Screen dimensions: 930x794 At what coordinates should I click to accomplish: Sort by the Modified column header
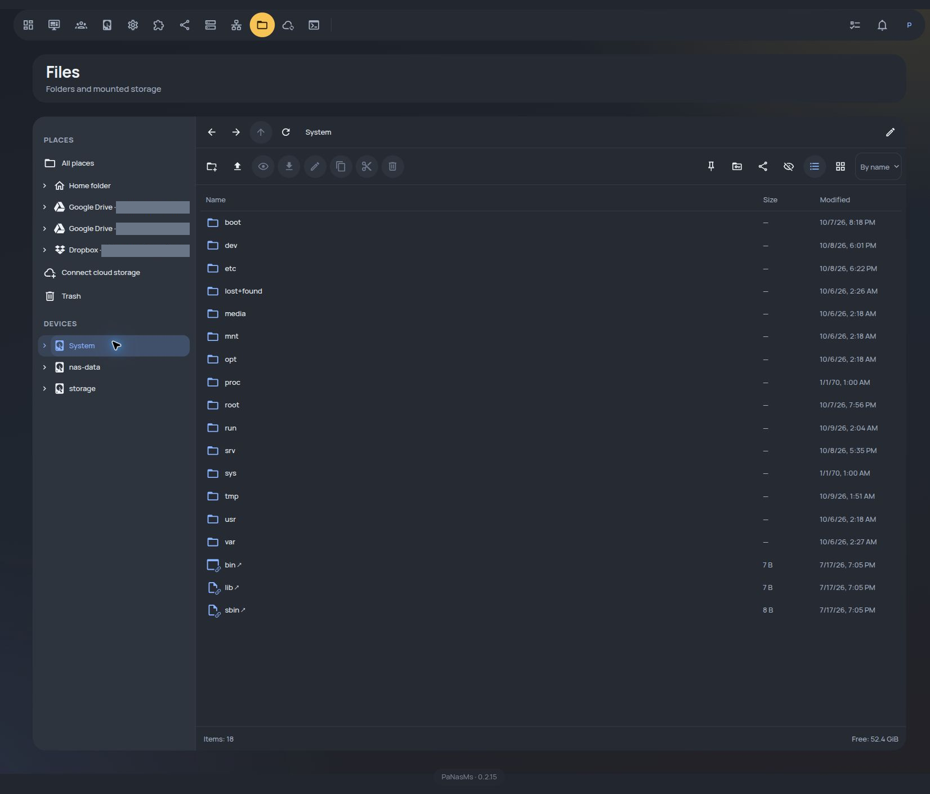tap(835, 199)
